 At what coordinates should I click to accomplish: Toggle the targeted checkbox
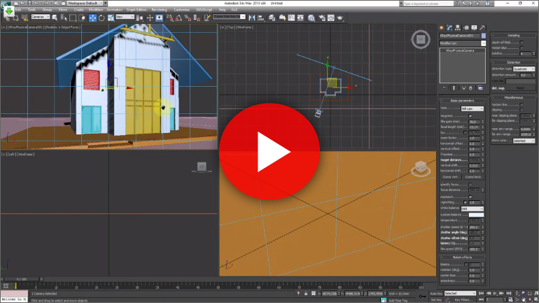[470, 116]
